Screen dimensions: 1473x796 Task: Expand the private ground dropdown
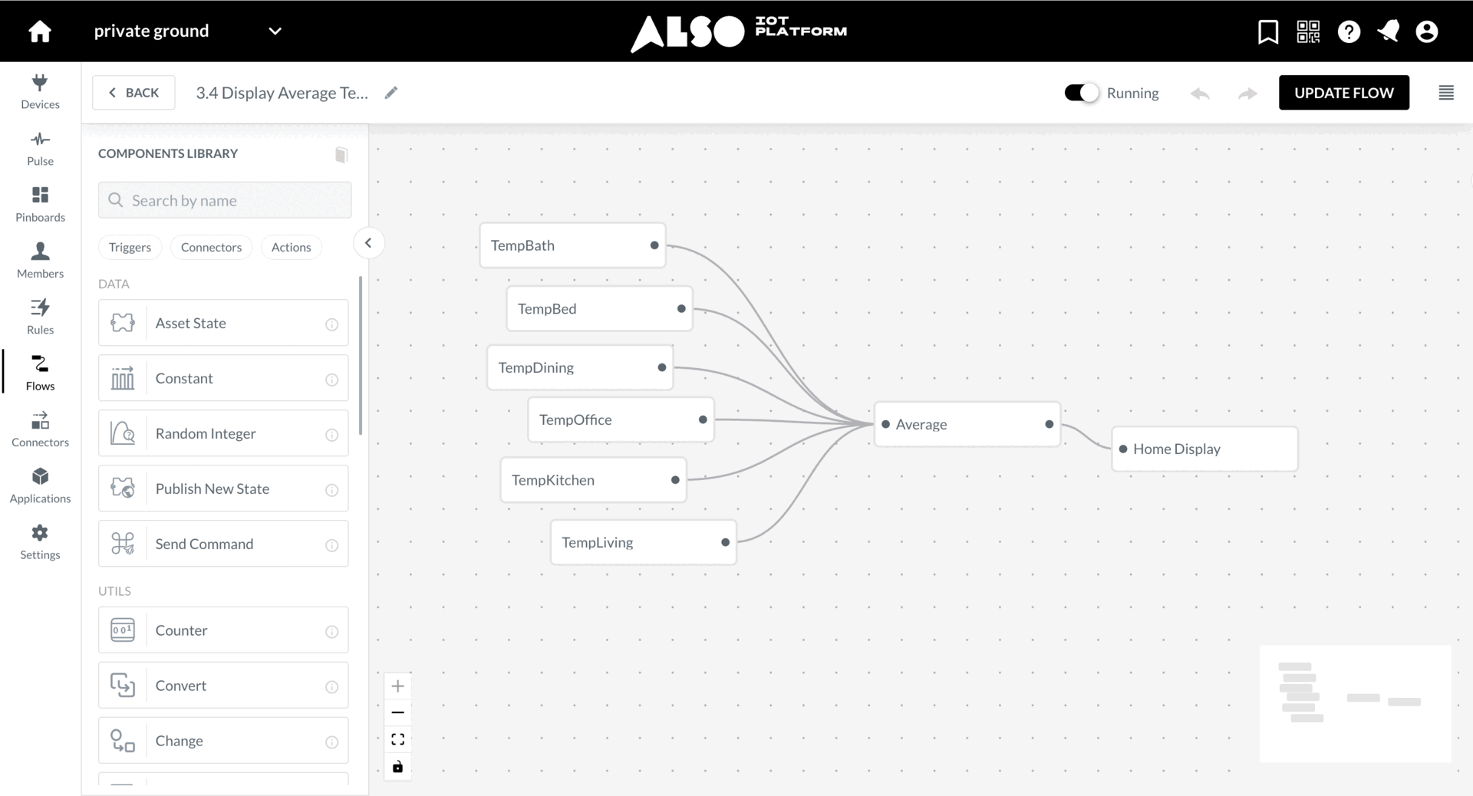275,31
